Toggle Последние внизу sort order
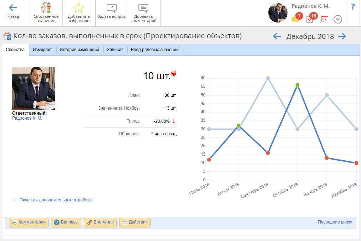The height and width of the screenshot is (241, 361). point(335,222)
